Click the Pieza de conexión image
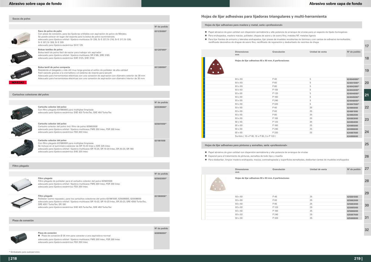The width and height of the screenshot is (371, 262). (x=19, y=238)
